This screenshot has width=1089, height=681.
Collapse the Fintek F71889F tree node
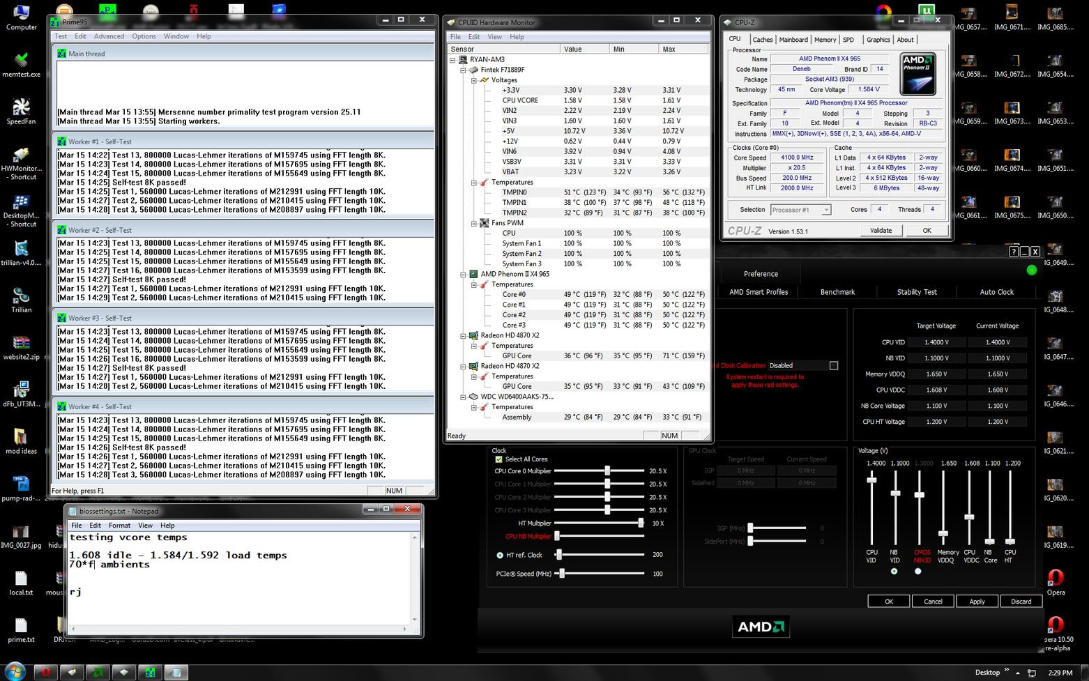pos(463,70)
